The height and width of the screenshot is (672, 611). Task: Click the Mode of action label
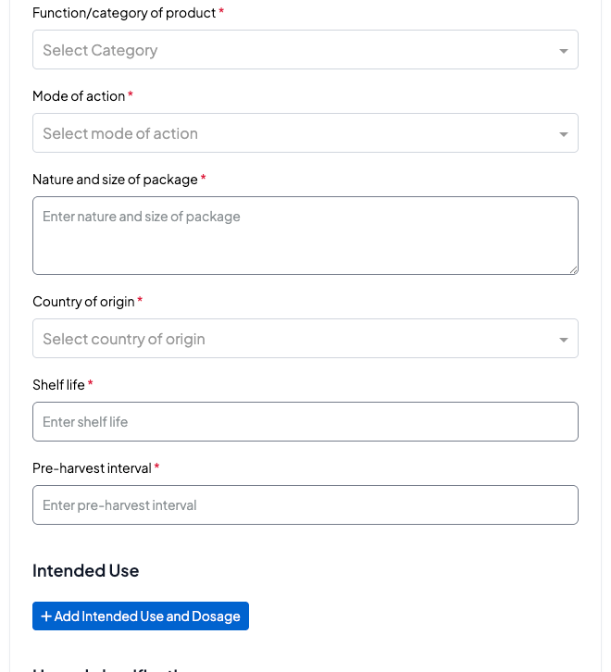pos(79,96)
